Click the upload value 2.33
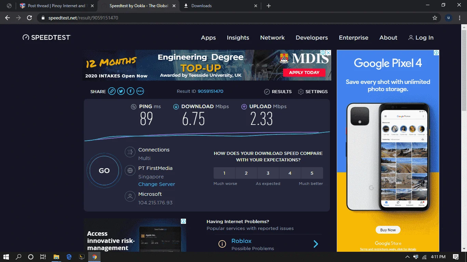Screen dimensions: 467x262 [262, 119]
